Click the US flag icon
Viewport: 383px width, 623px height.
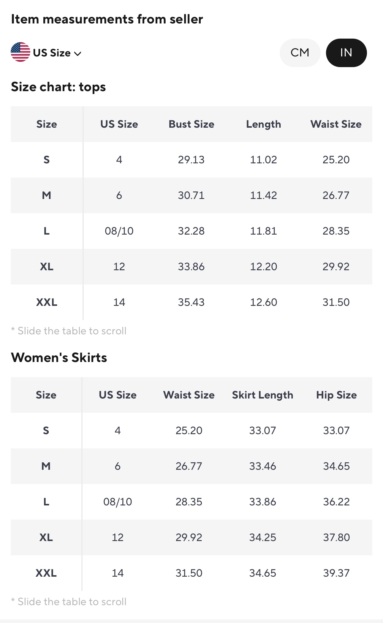(20, 52)
